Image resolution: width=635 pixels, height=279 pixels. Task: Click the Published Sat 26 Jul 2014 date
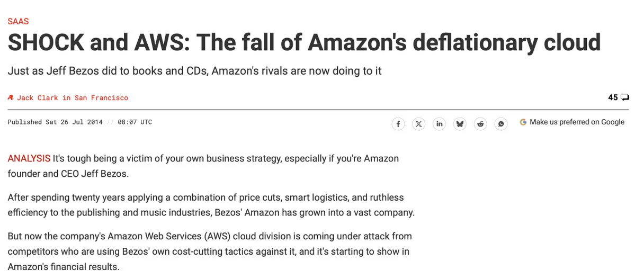(x=55, y=122)
